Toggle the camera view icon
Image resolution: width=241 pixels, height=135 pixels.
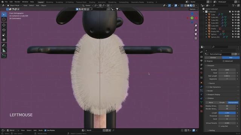click(x=196, y=34)
